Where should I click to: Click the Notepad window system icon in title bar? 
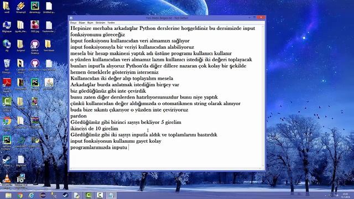(x=71, y=18)
